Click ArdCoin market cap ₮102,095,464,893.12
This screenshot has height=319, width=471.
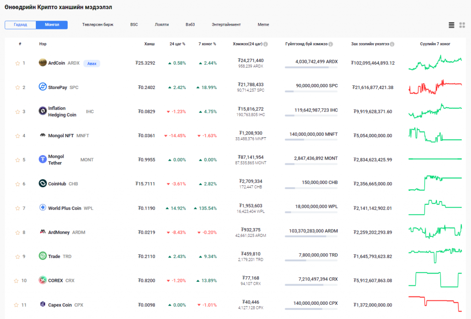tap(373, 63)
